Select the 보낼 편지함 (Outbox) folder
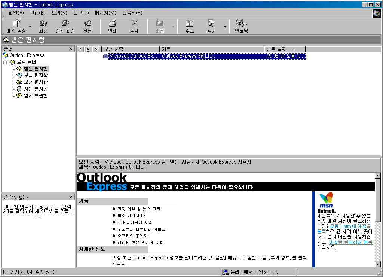383x277 pixels. (36, 75)
